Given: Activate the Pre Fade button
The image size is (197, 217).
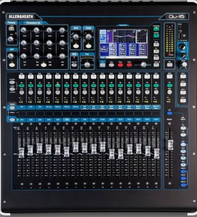Looking at the screenshot, I should 12,82.
